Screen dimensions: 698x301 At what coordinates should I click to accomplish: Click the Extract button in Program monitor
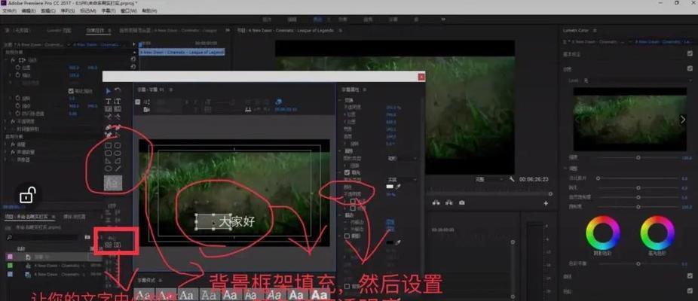click(448, 202)
